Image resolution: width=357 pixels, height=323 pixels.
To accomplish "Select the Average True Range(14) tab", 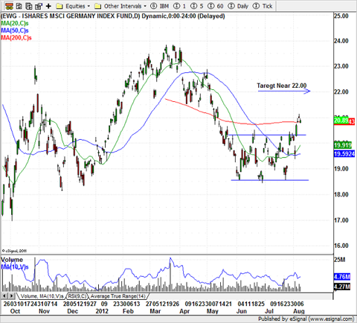I will pyautogui.click(x=118, y=296).
